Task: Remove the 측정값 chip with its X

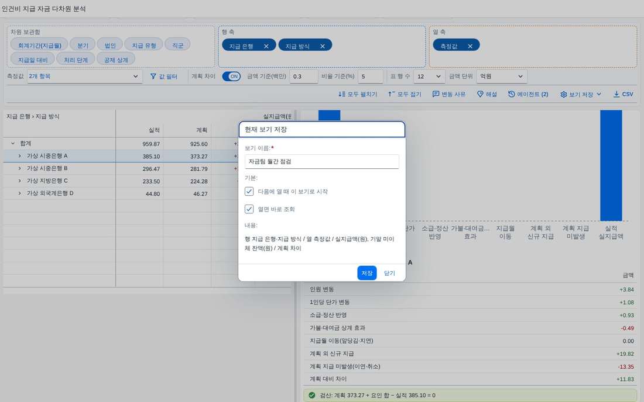Action: [x=470, y=46]
